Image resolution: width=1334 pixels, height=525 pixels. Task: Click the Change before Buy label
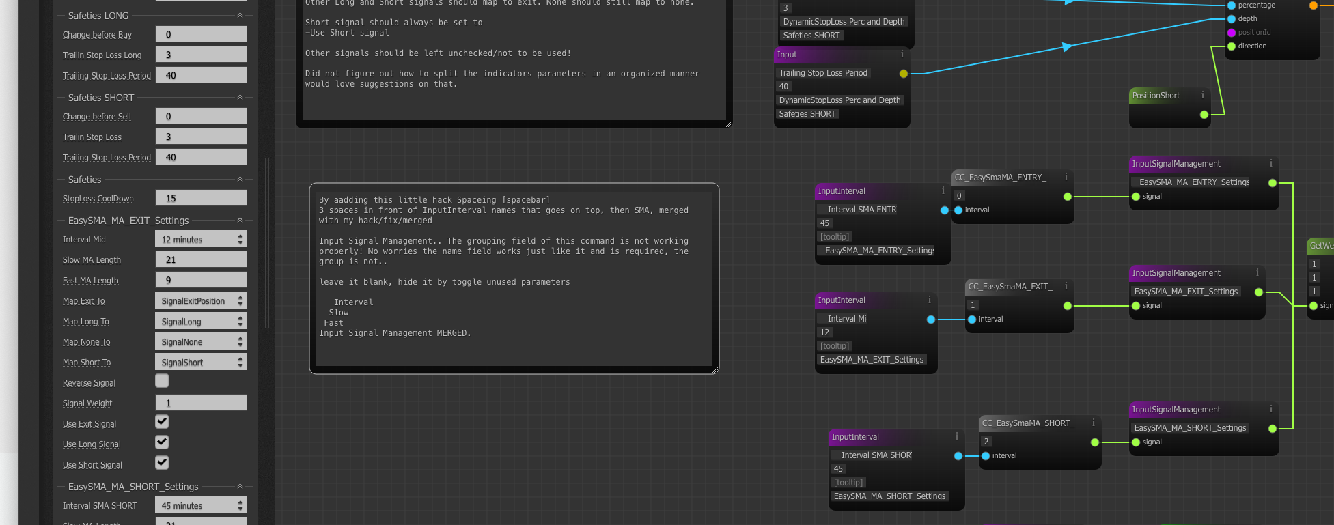point(97,35)
